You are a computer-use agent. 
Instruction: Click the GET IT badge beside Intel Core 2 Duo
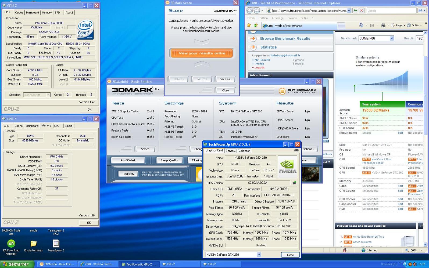366,159
